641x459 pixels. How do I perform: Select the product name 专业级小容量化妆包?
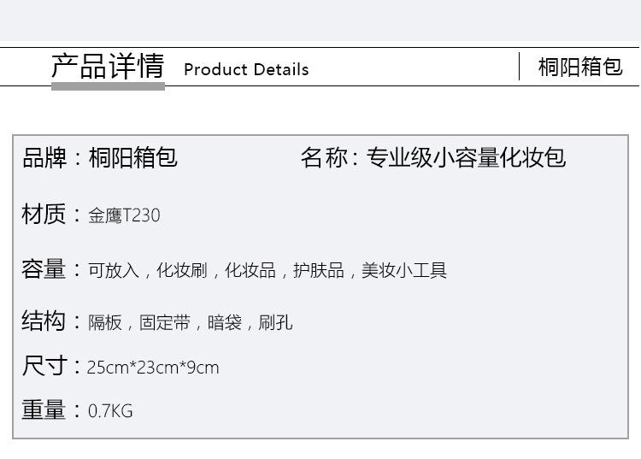[x=466, y=158]
